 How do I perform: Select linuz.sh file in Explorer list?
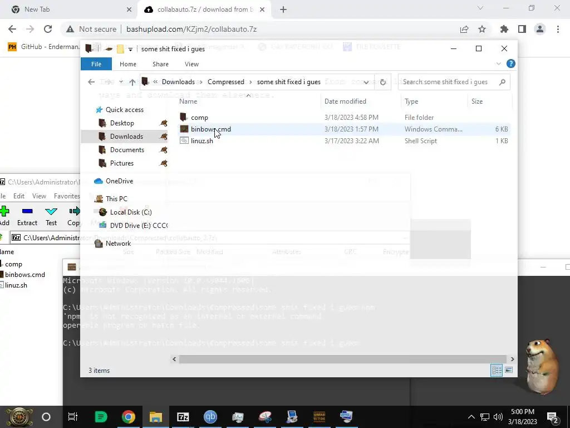point(202,141)
